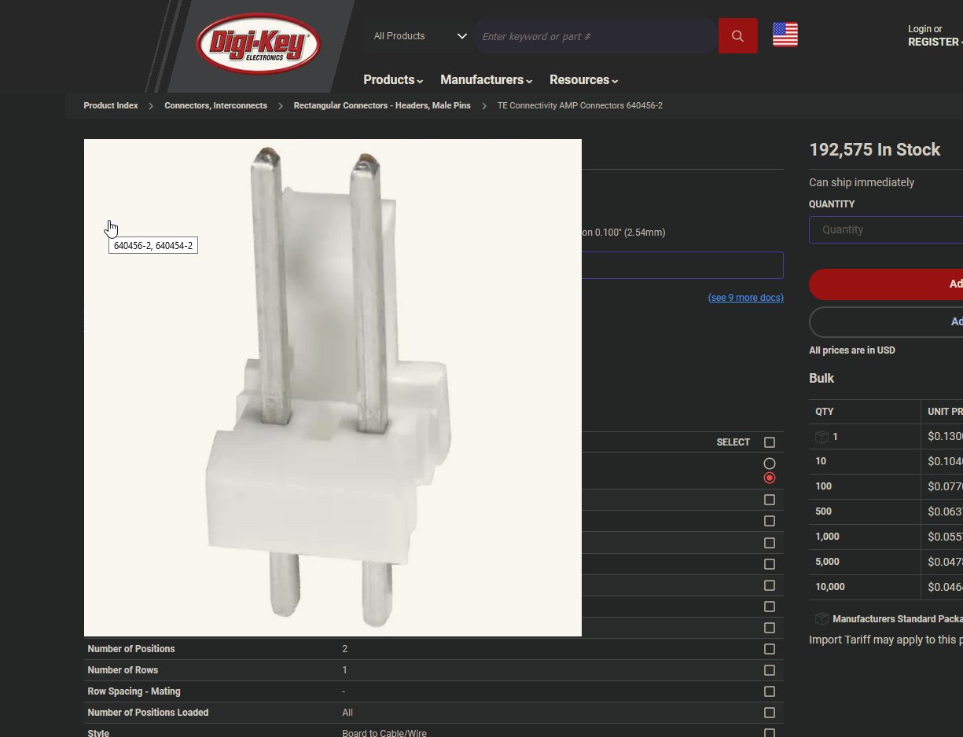Image resolution: width=963 pixels, height=737 pixels.
Task: Click the quantity 1,000 price break row
Action: pyautogui.click(x=886, y=537)
